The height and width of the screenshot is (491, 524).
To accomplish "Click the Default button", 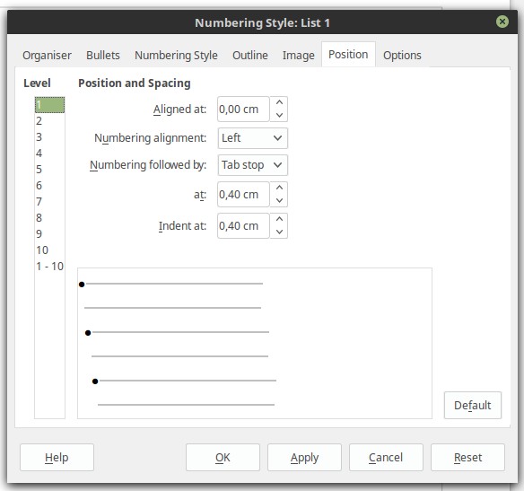I will 473,405.
